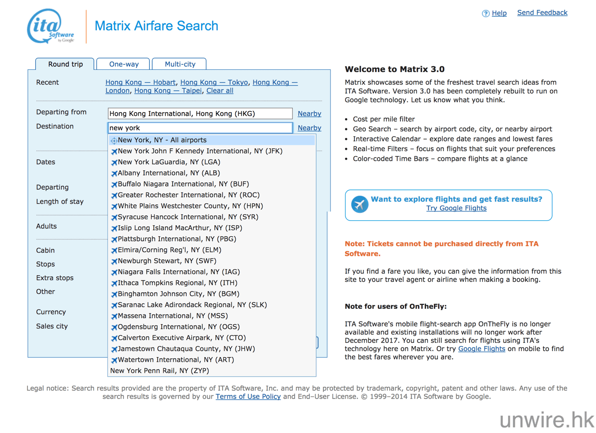
Task: Click the target icon beside New York All airports
Action: (114, 140)
